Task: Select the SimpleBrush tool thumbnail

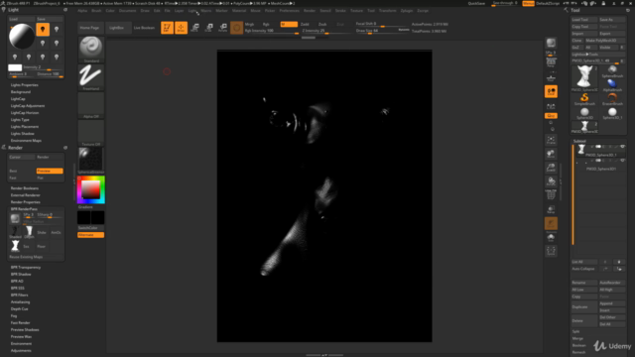Action: click(584, 99)
